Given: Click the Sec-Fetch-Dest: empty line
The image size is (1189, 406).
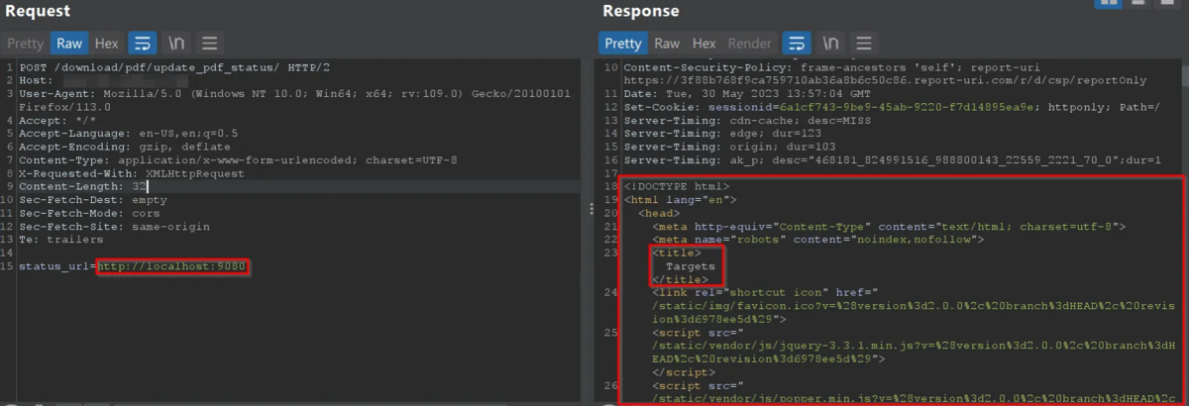Looking at the screenshot, I should [93, 200].
